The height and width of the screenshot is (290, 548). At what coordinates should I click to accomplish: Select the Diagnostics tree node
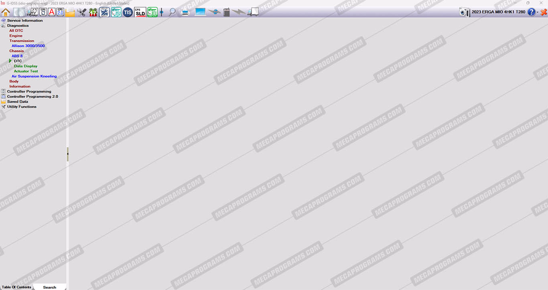[x=18, y=26]
